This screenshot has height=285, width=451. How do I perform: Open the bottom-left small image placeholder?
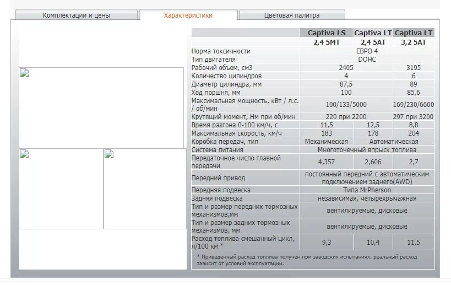tap(61, 189)
